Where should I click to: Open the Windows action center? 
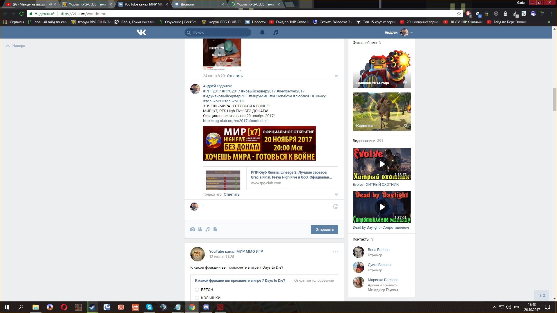pyautogui.click(x=547, y=307)
